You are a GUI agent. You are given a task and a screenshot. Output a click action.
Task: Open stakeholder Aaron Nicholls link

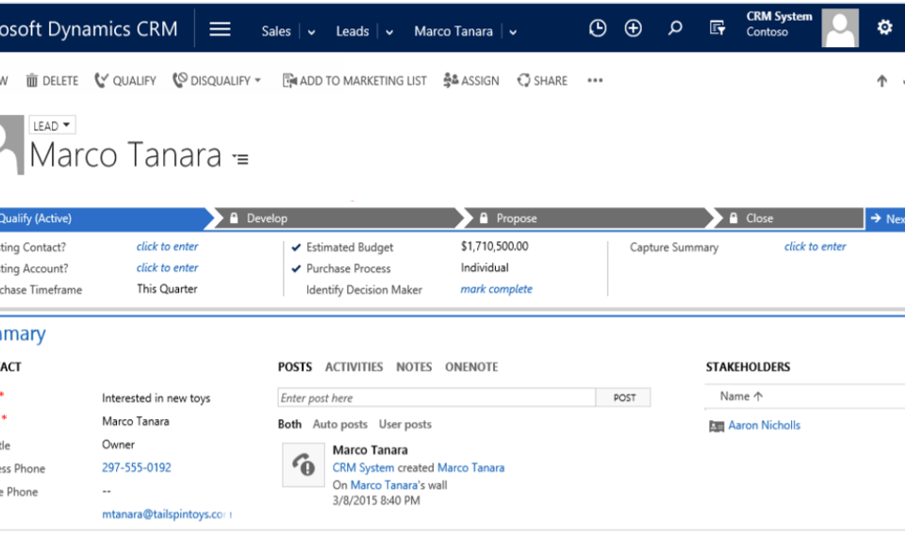click(765, 425)
